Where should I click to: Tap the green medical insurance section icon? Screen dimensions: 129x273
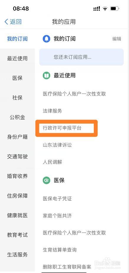46,180
